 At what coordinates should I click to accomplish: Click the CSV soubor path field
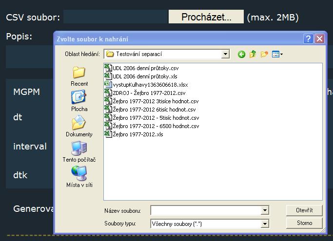point(116,17)
